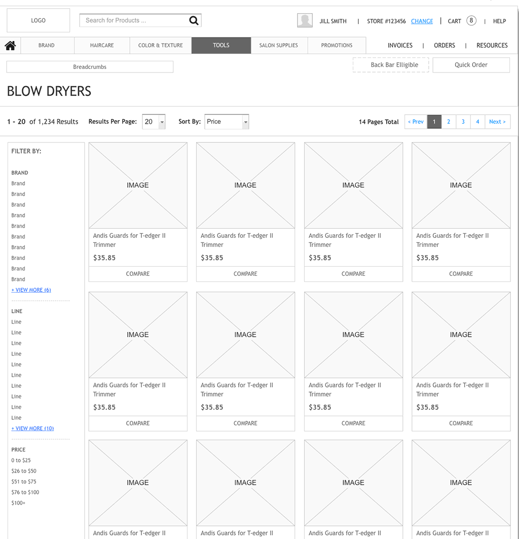Open the HELP link
519x539 pixels.
tap(499, 21)
